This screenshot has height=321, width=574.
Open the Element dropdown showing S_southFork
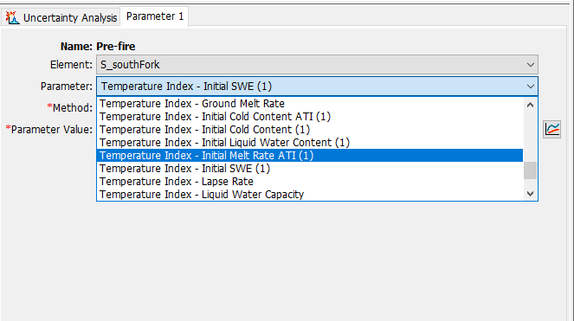click(317, 65)
